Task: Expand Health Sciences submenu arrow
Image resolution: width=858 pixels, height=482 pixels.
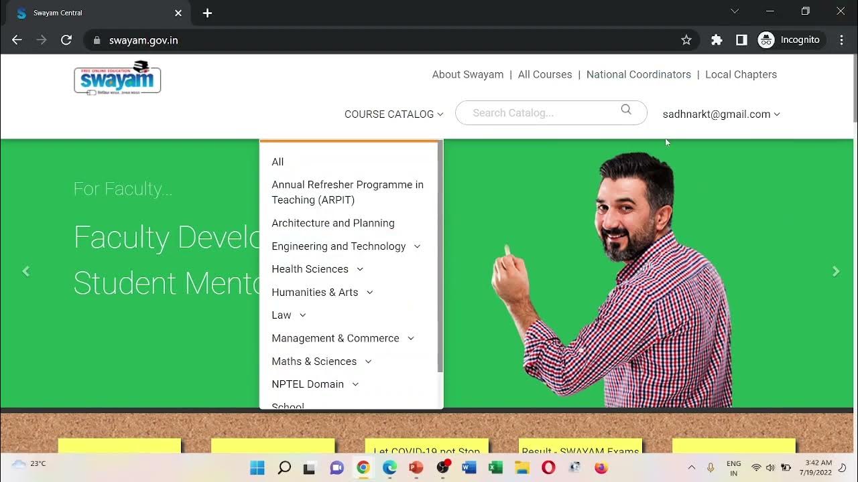Action: pos(360,269)
